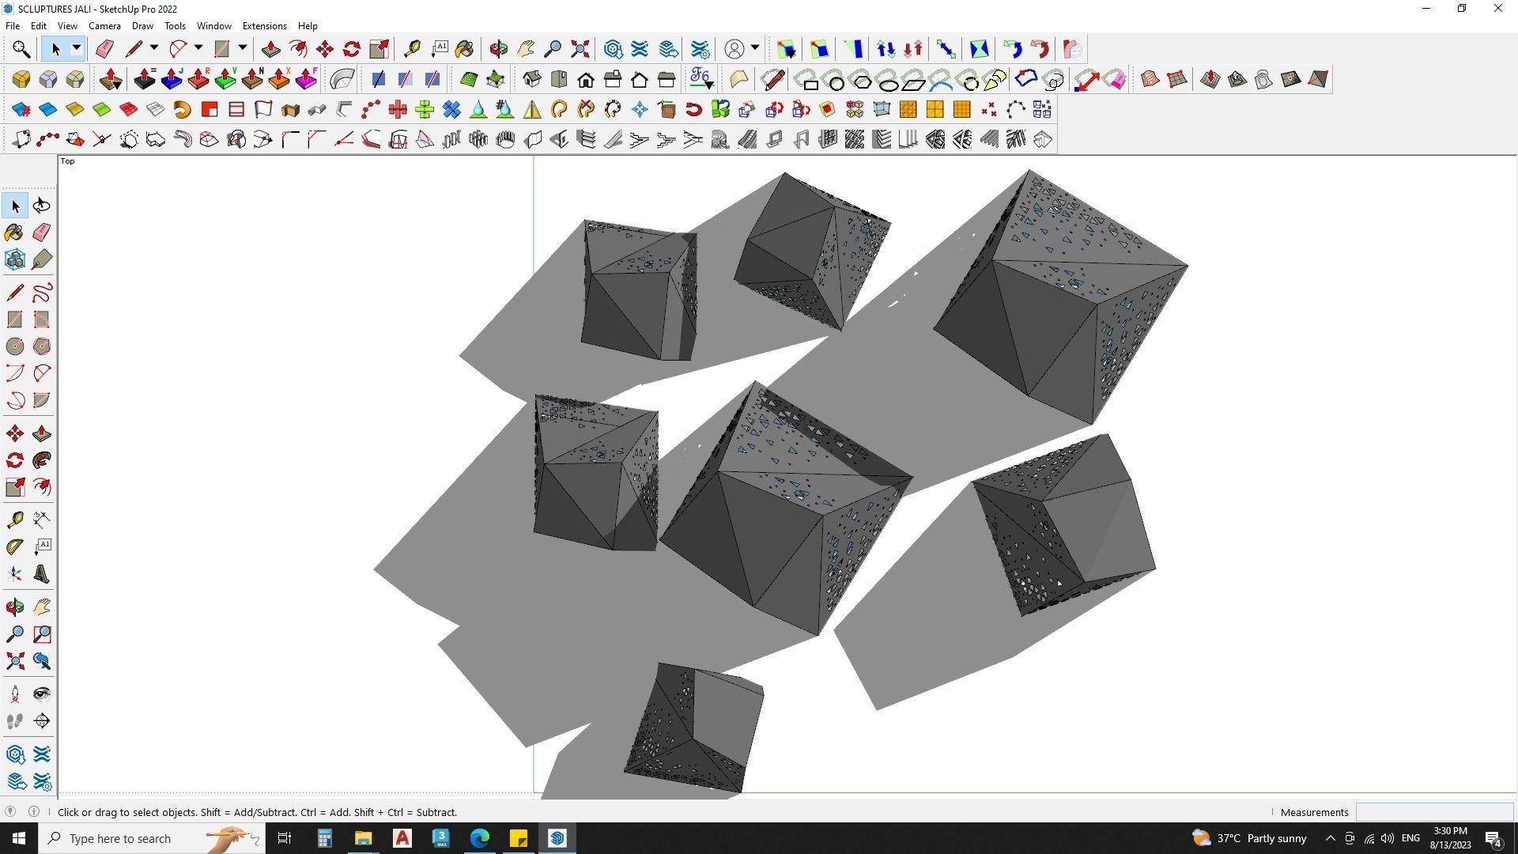This screenshot has height=854, width=1518.
Task: Click the Search magnifier in the top toolbar
Action: pyautogui.click(x=21, y=49)
